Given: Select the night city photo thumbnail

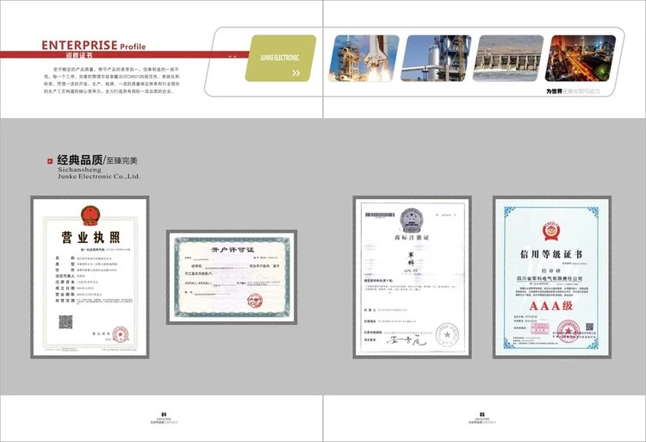Looking at the screenshot, I should (581, 58).
